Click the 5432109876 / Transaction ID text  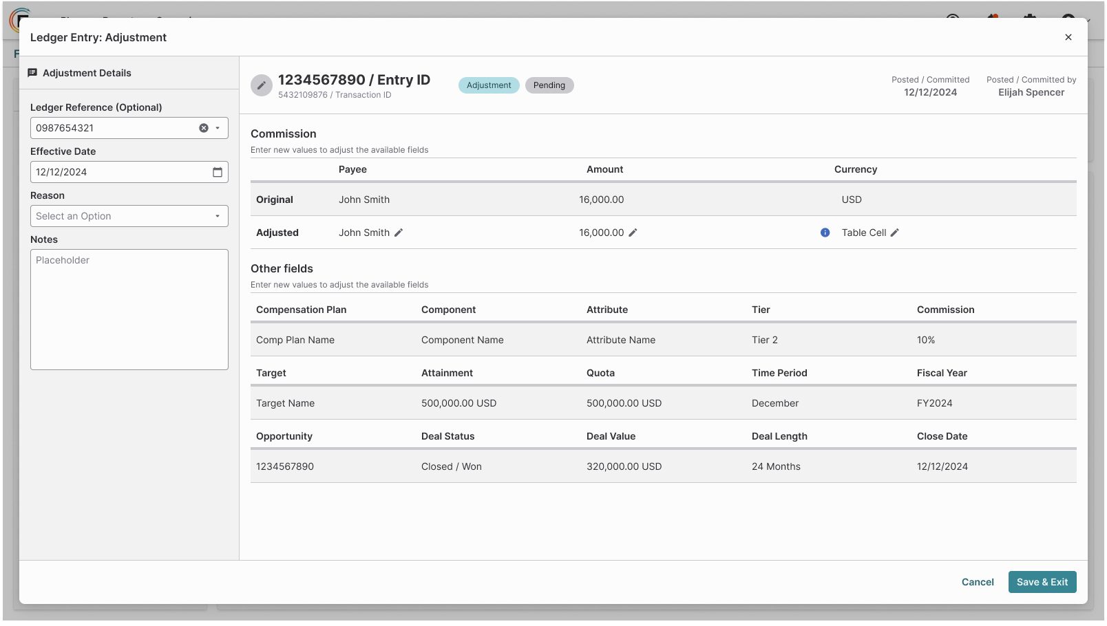(335, 95)
